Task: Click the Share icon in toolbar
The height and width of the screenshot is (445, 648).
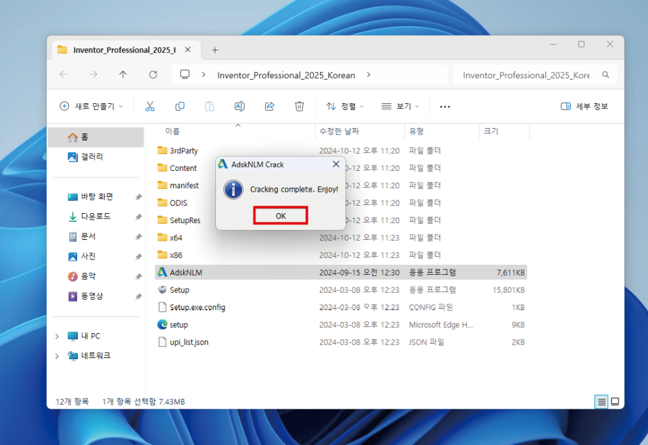Action: point(270,107)
